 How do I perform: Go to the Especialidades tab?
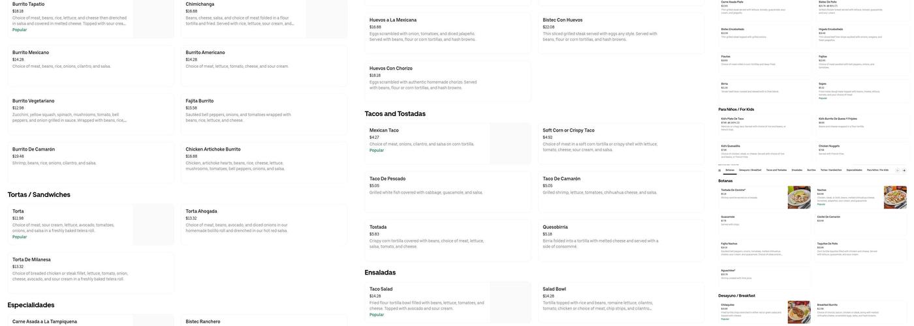click(x=854, y=170)
